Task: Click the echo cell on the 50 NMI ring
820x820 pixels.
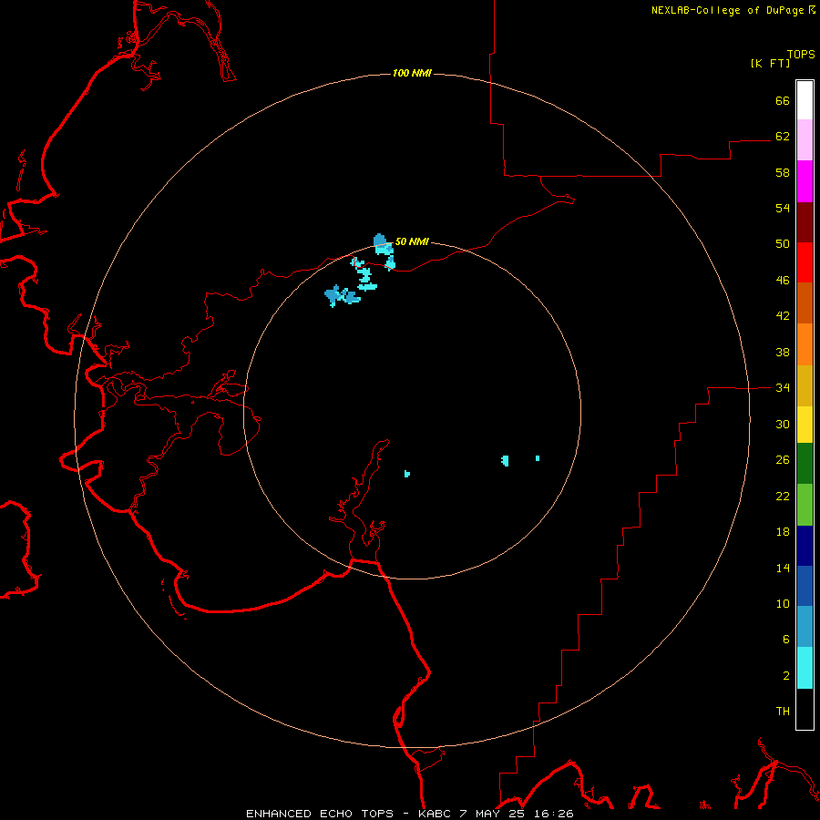Action: (x=384, y=246)
